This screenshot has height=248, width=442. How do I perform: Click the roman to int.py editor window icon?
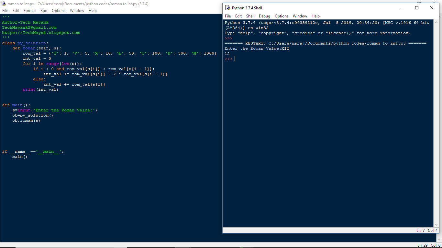coord(3,4)
